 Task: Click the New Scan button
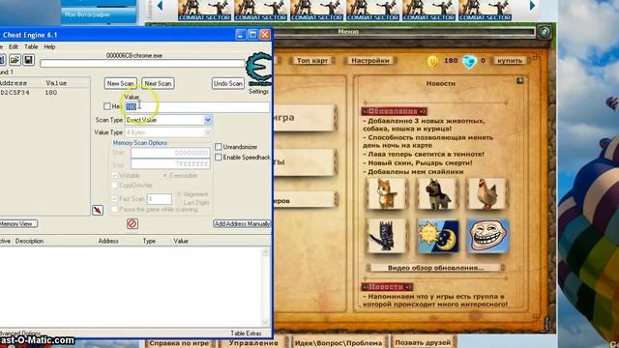click(120, 84)
